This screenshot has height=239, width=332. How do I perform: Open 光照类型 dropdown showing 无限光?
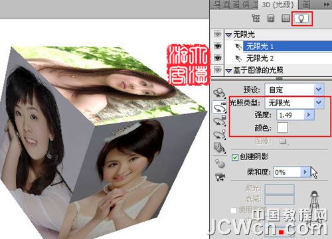294,103
